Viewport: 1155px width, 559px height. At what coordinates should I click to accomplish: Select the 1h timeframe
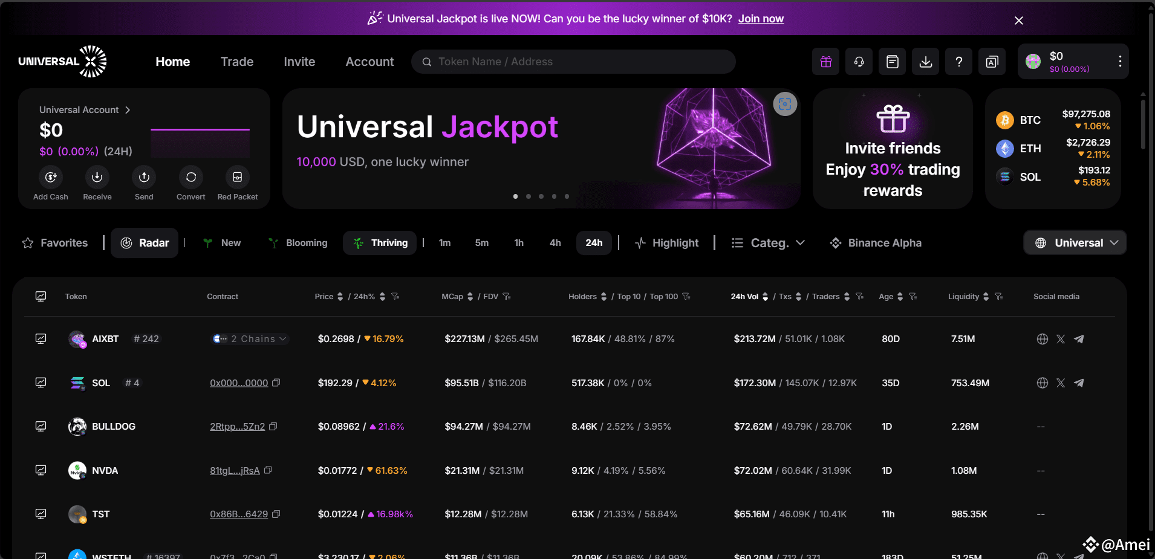pyautogui.click(x=519, y=243)
